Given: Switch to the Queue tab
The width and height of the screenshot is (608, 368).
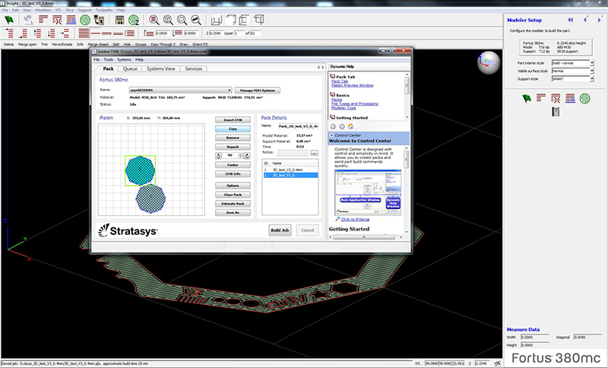Looking at the screenshot, I should tap(130, 68).
